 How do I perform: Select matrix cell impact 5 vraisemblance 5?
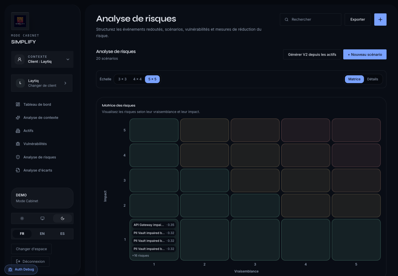[x=356, y=130]
